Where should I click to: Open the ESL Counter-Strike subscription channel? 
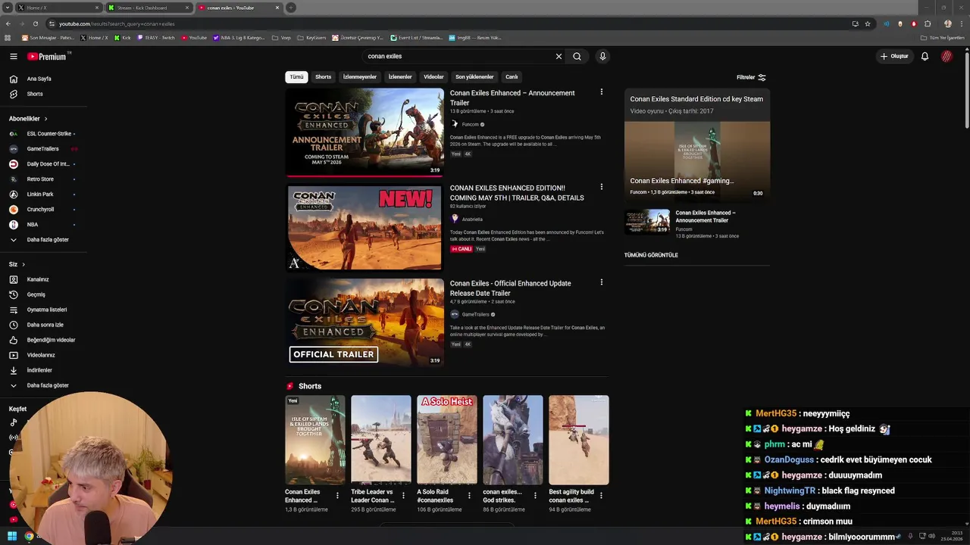pos(48,134)
